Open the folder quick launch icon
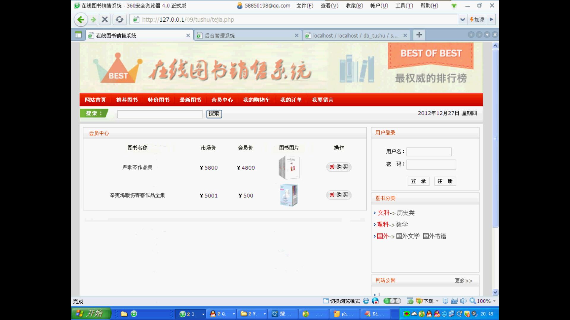The width and height of the screenshot is (570, 320). coord(124,314)
